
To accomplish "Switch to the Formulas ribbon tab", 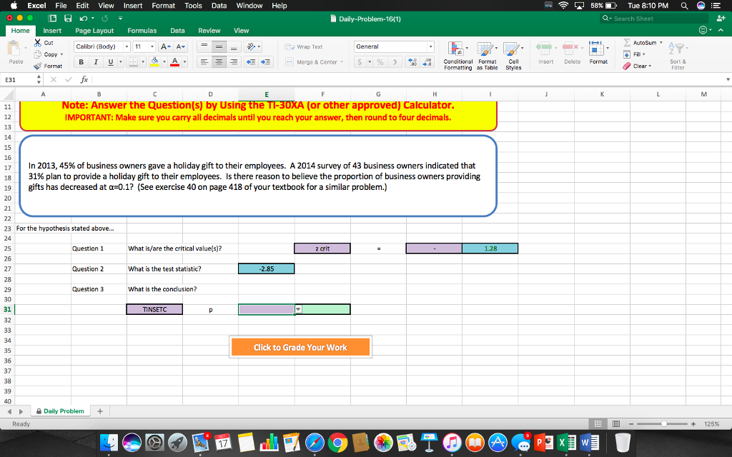I will click(142, 30).
